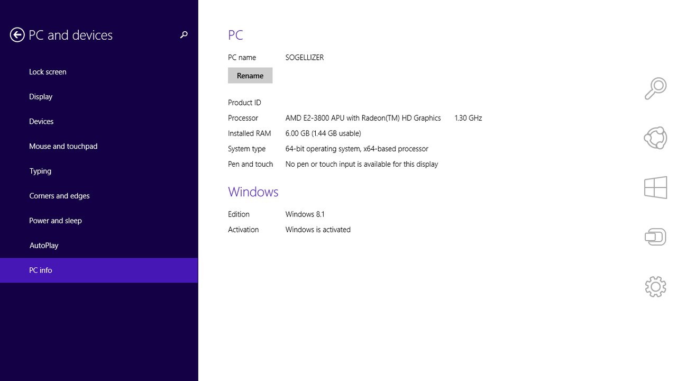Go to Devices section
Screen dimensions: 677x381
click(x=99, y=122)
